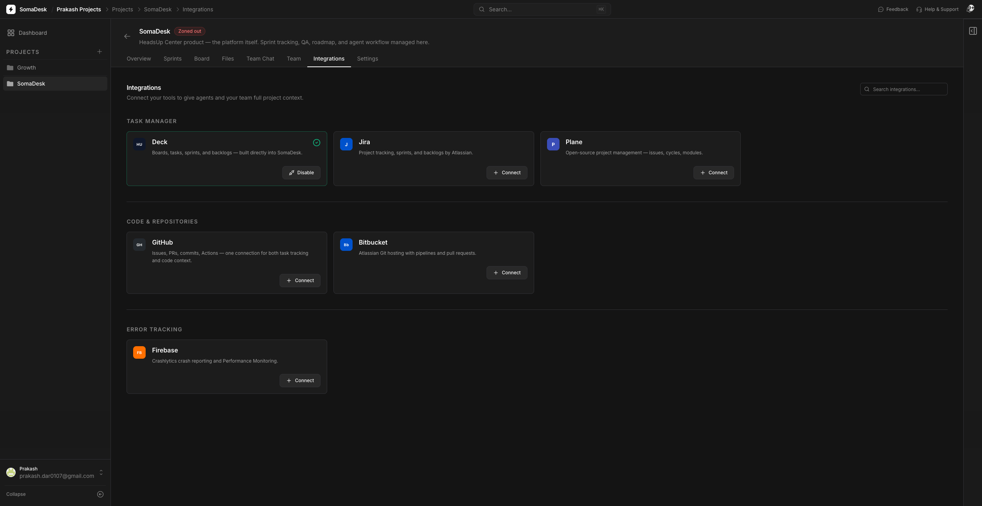This screenshot has width=982, height=506.
Task: Click the Deck HU logo icon
Action: (139, 144)
